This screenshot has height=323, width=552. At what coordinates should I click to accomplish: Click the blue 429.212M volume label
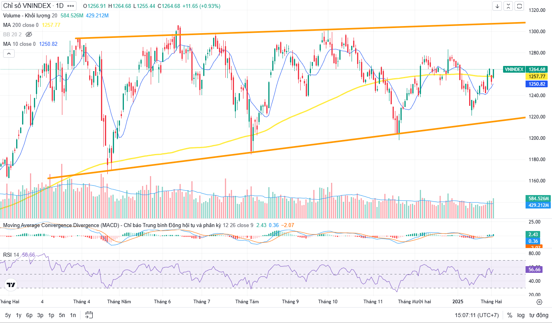[538, 205]
